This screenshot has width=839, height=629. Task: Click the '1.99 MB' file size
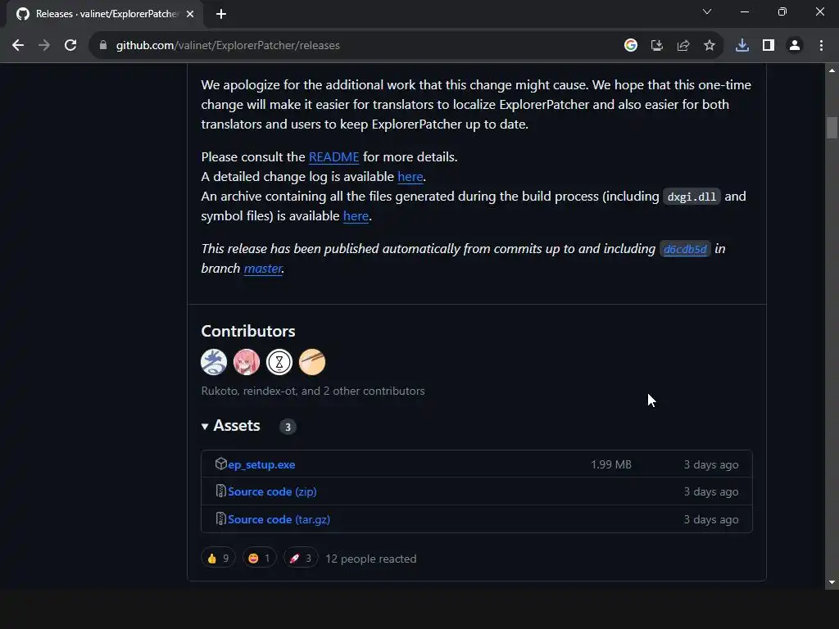(x=611, y=465)
